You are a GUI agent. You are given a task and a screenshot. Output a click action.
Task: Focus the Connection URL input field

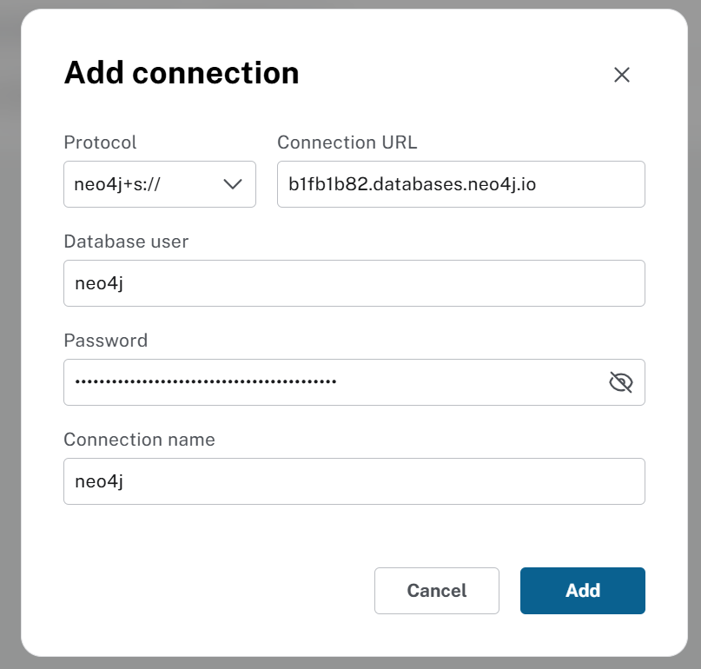pyautogui.click(x=461, y=184)
